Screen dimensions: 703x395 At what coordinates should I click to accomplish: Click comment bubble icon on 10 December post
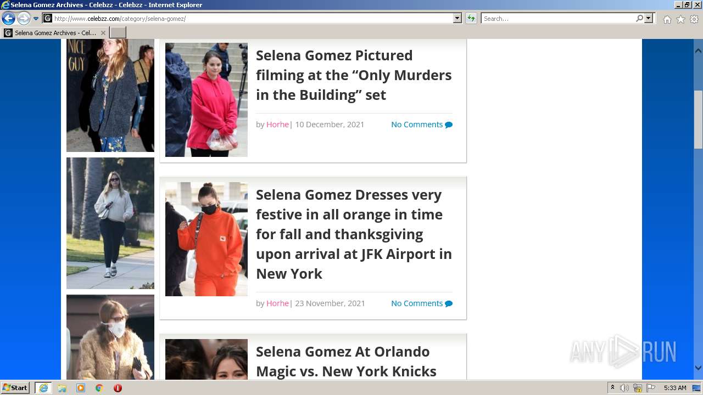[449, 125]
